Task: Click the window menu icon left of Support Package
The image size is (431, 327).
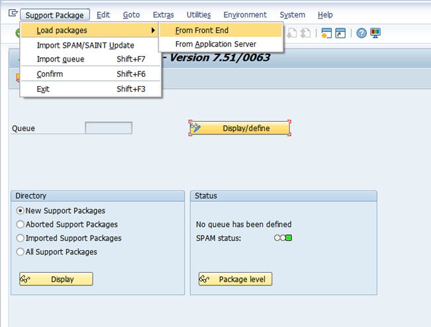Action: [13, 13]
